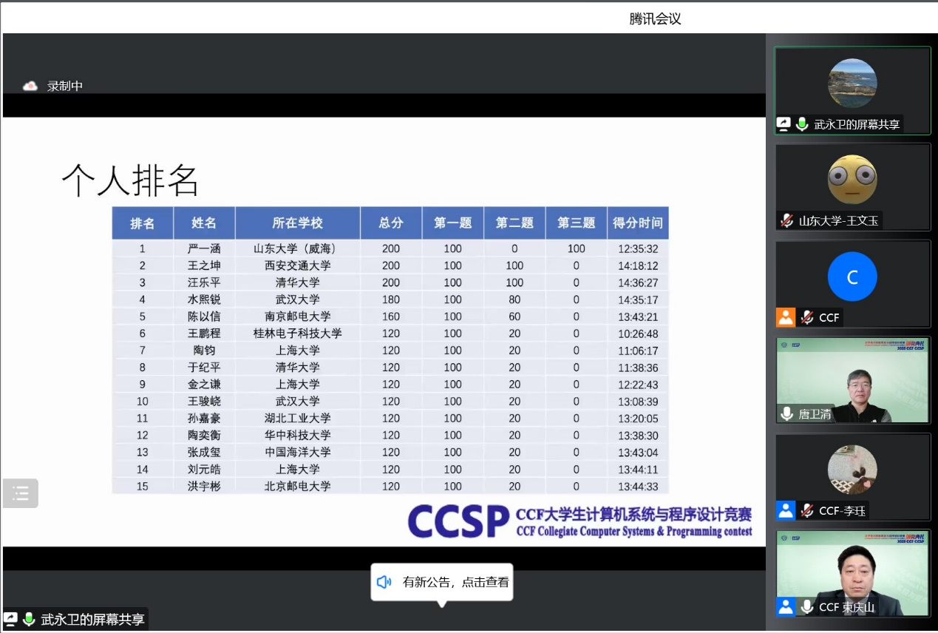Click blue user badge on CCF-李珏 tile
The width and height of the screenshot is (938, 633).
pyautogui.click(x=785, y=510)
